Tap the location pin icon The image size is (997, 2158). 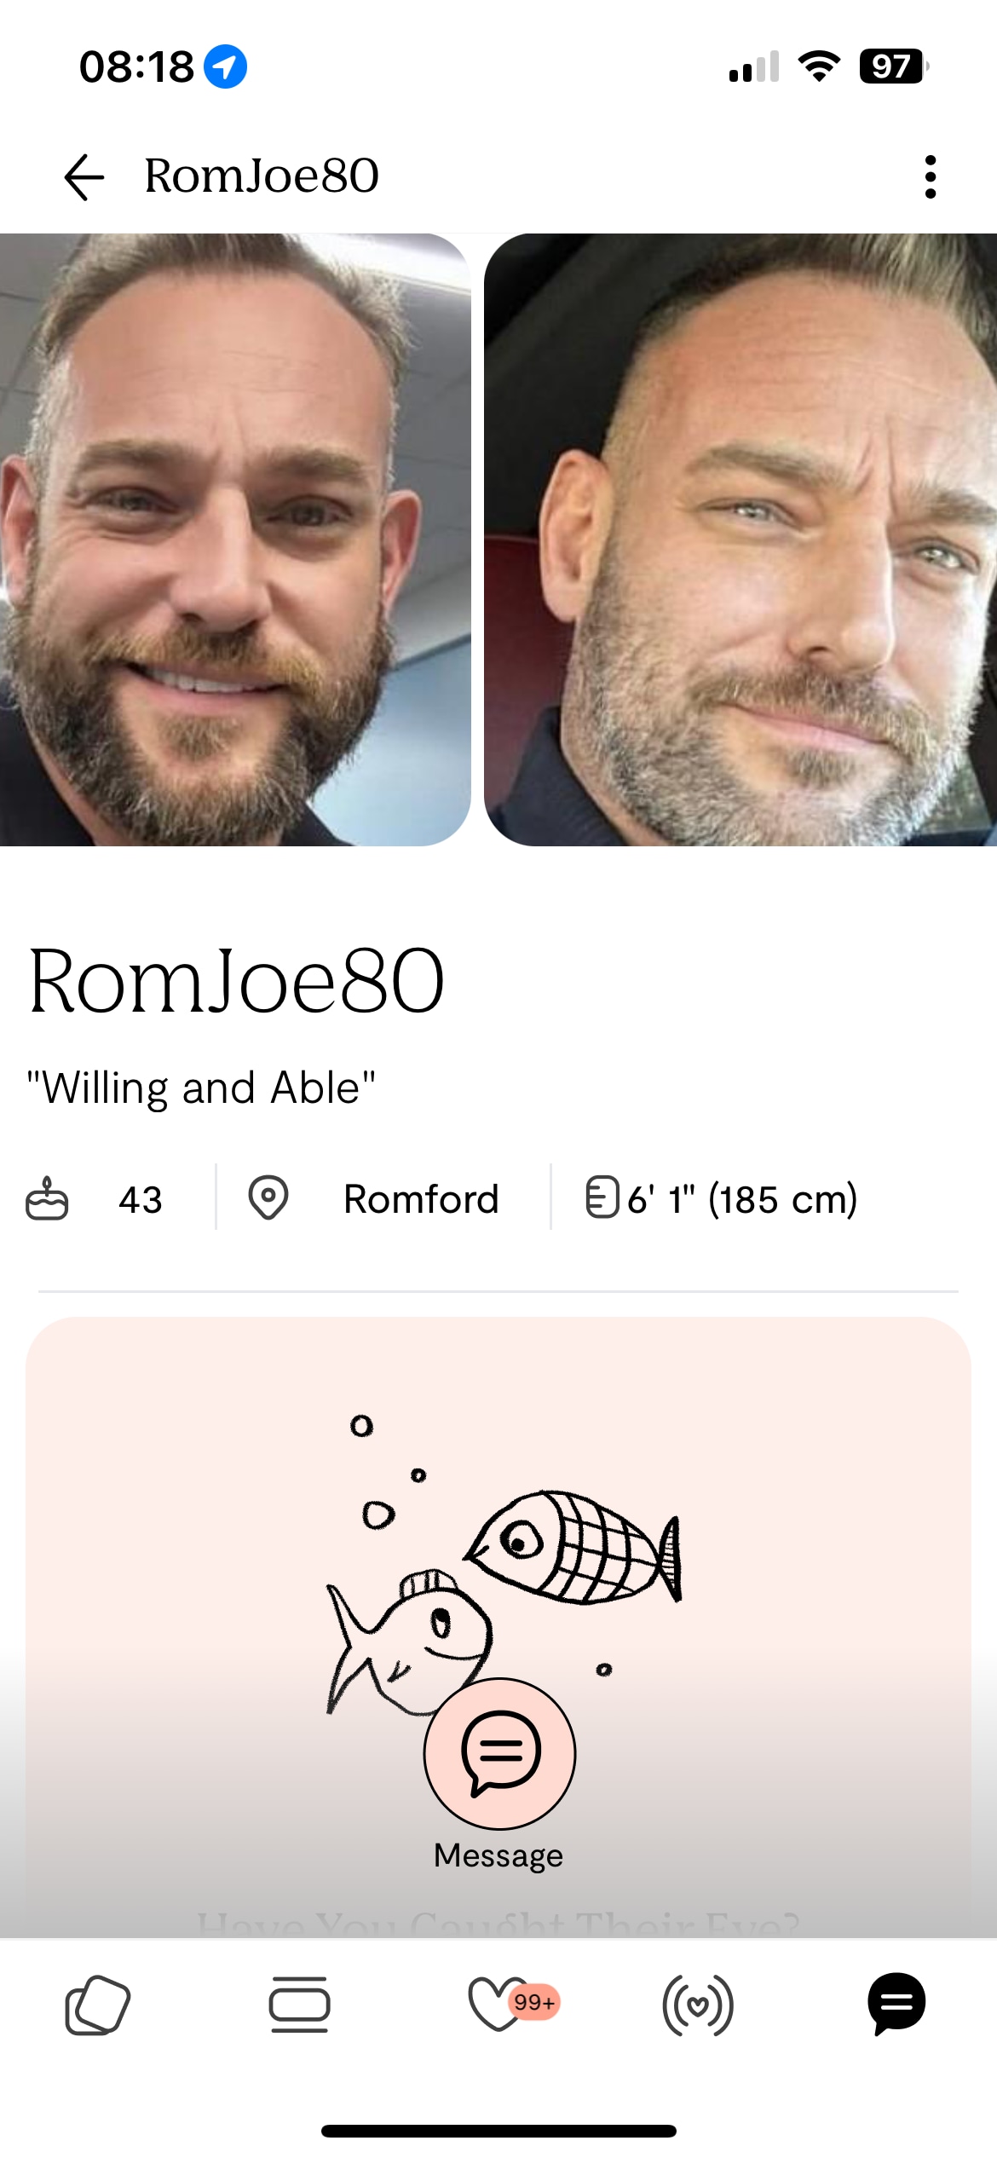pos(268,1197)
